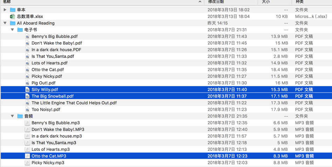Select The Little Engine That Could Helps Out.pdf
Viewport: 332px width, 167px height.
(74, 103)
